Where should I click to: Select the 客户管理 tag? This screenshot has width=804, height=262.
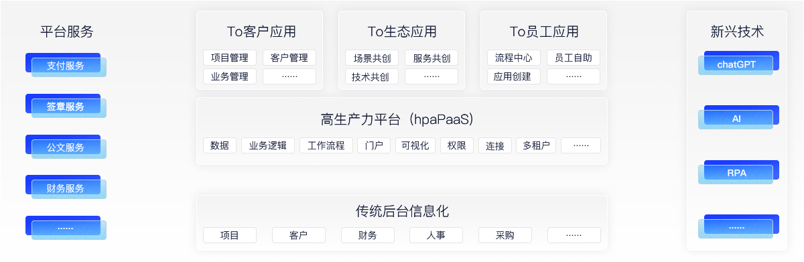pyautogui.click(x=289, y=58)
